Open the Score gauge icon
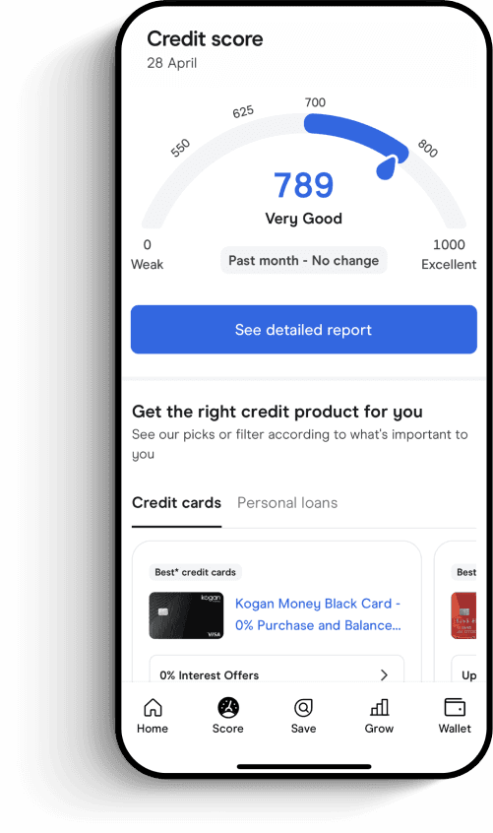 tap(228, 707)
